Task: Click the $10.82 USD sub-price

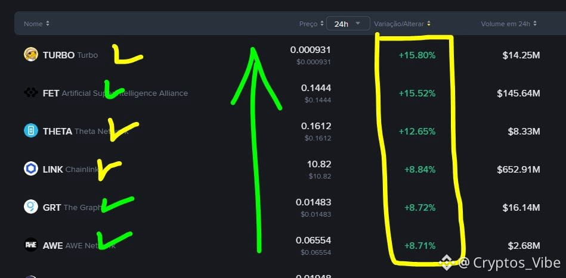Action: pos(320,176)
